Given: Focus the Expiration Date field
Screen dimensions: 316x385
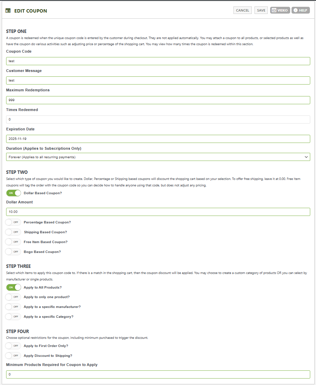Looking at the screenshot, I should click(158, 139).
